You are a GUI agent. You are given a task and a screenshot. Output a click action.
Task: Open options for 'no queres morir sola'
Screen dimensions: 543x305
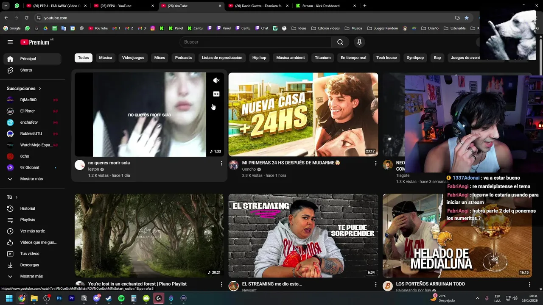click(221, 163)
